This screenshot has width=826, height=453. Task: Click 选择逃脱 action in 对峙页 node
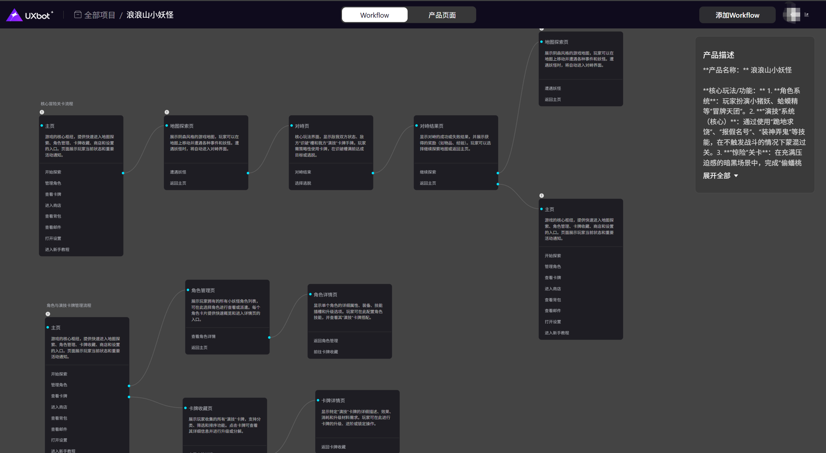[303, 183]
